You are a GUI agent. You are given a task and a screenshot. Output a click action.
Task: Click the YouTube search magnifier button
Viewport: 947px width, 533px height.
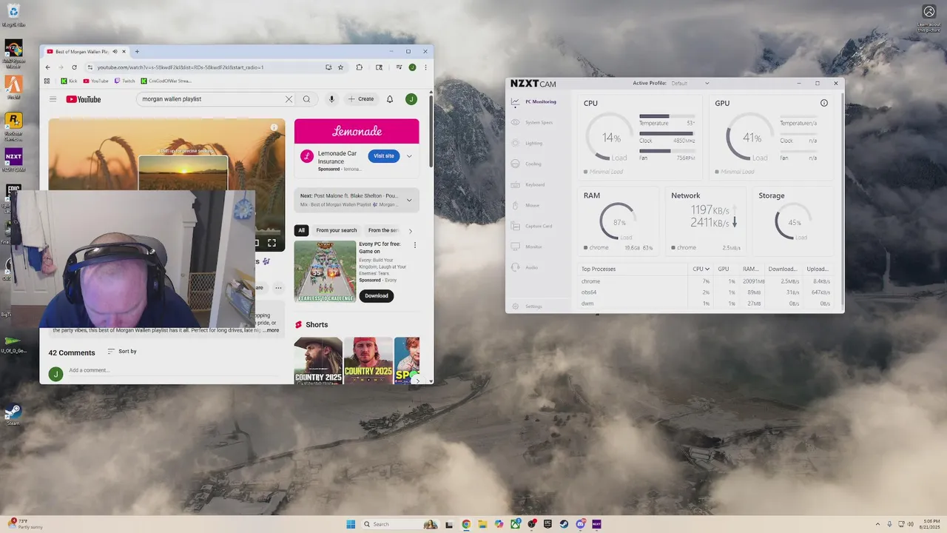point(306,99)
